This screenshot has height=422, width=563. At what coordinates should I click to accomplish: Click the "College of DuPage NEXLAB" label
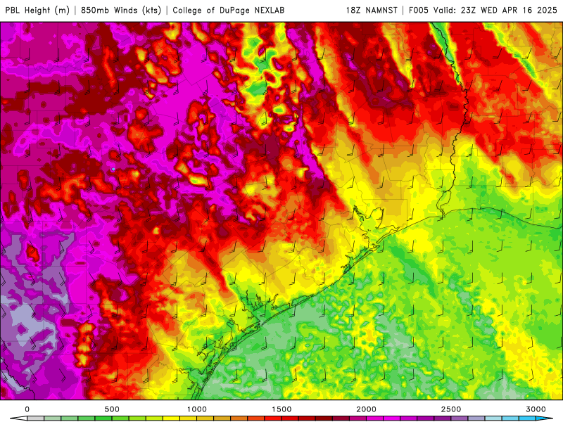coord(228,10)
